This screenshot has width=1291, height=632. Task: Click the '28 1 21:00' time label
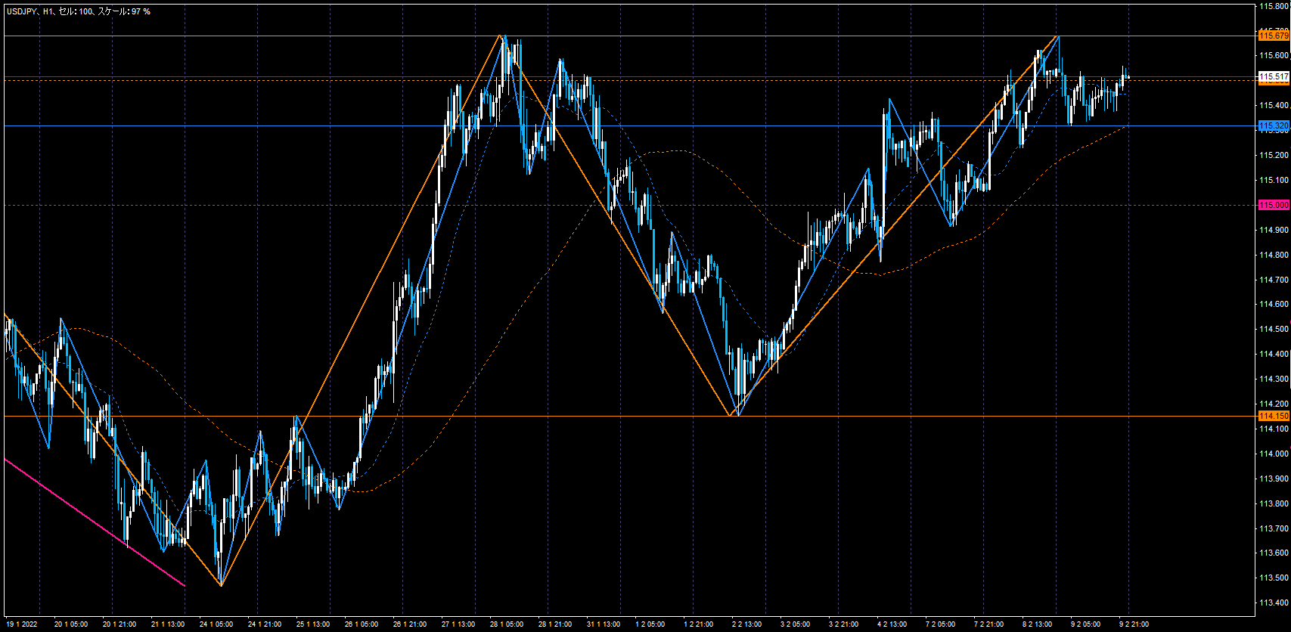(x=555, y=624)
